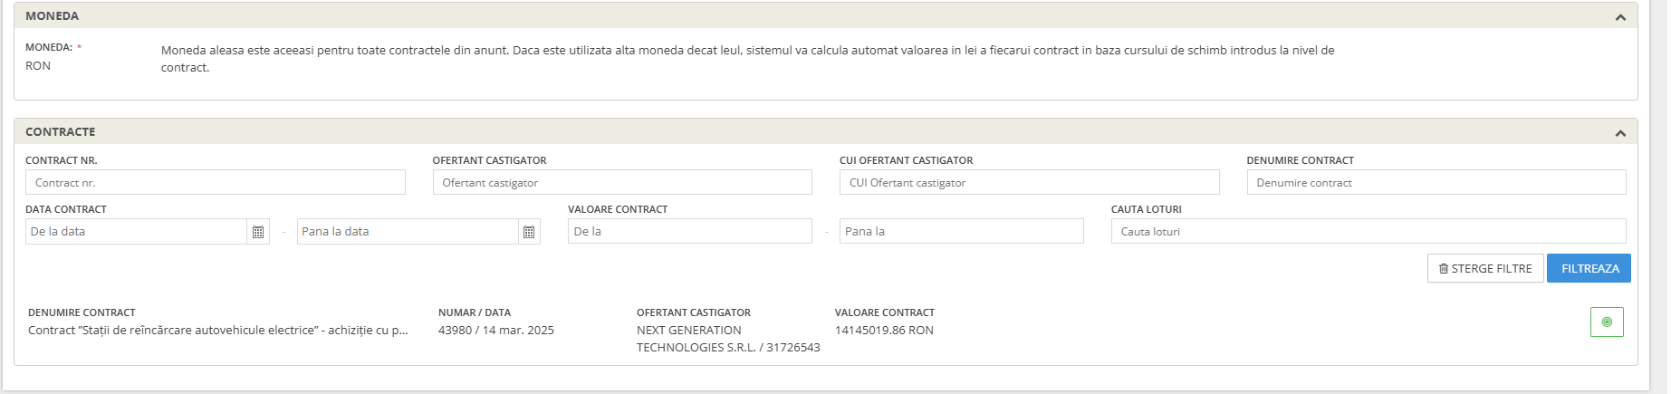
Task: Focus the Cauta loturi search field
Action: pyautogui.click(x=1368, y=231)
